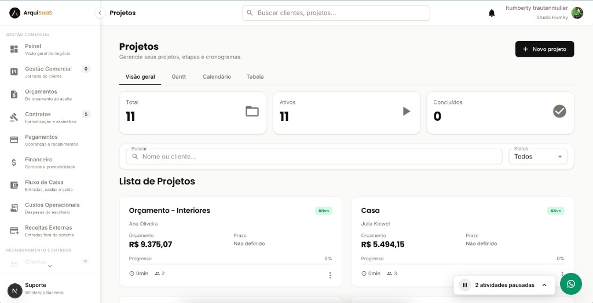Open the Status Todos dropdown

point(538,156)
